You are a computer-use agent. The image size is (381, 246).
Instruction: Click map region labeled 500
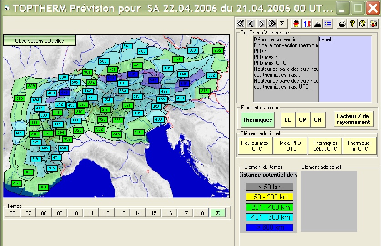point(193,50)
